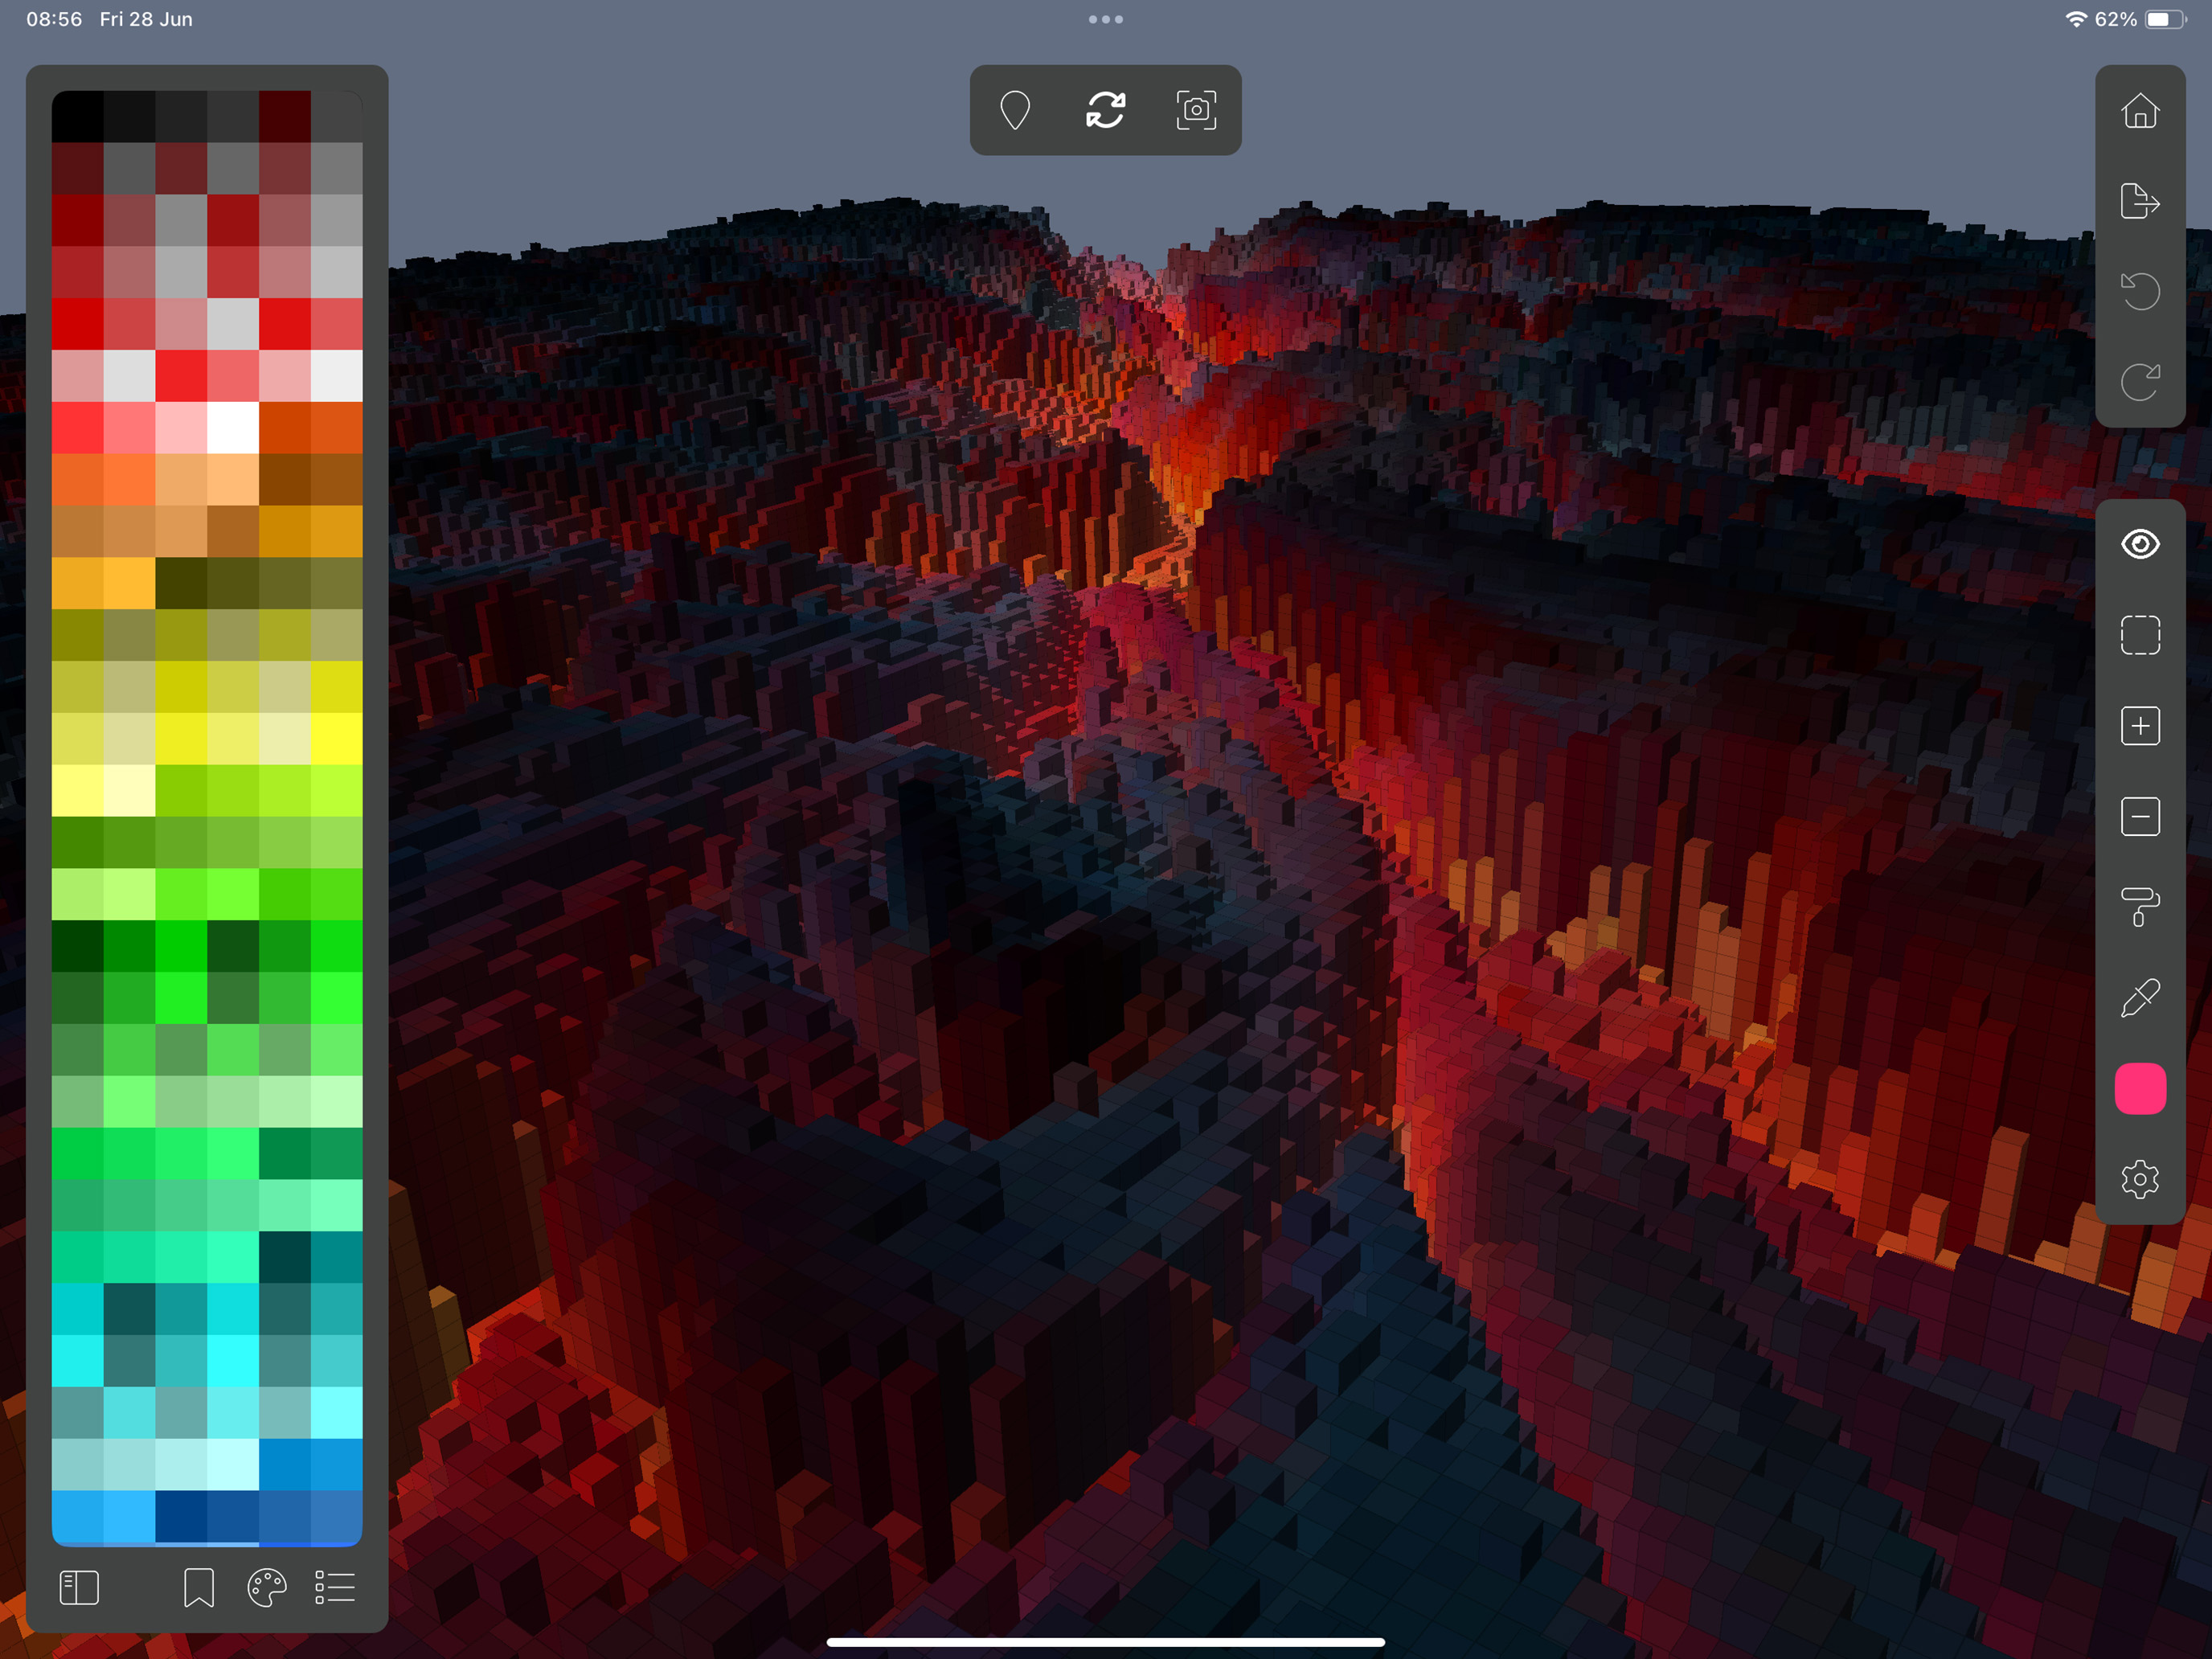The image size is (2212, 1659).
Task: Open the list view icon
Action: tap(335, 1587)
